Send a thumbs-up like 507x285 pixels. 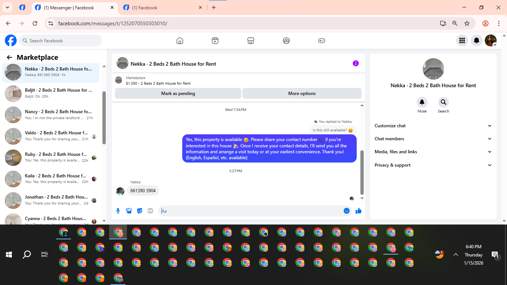tap(358, 211)
